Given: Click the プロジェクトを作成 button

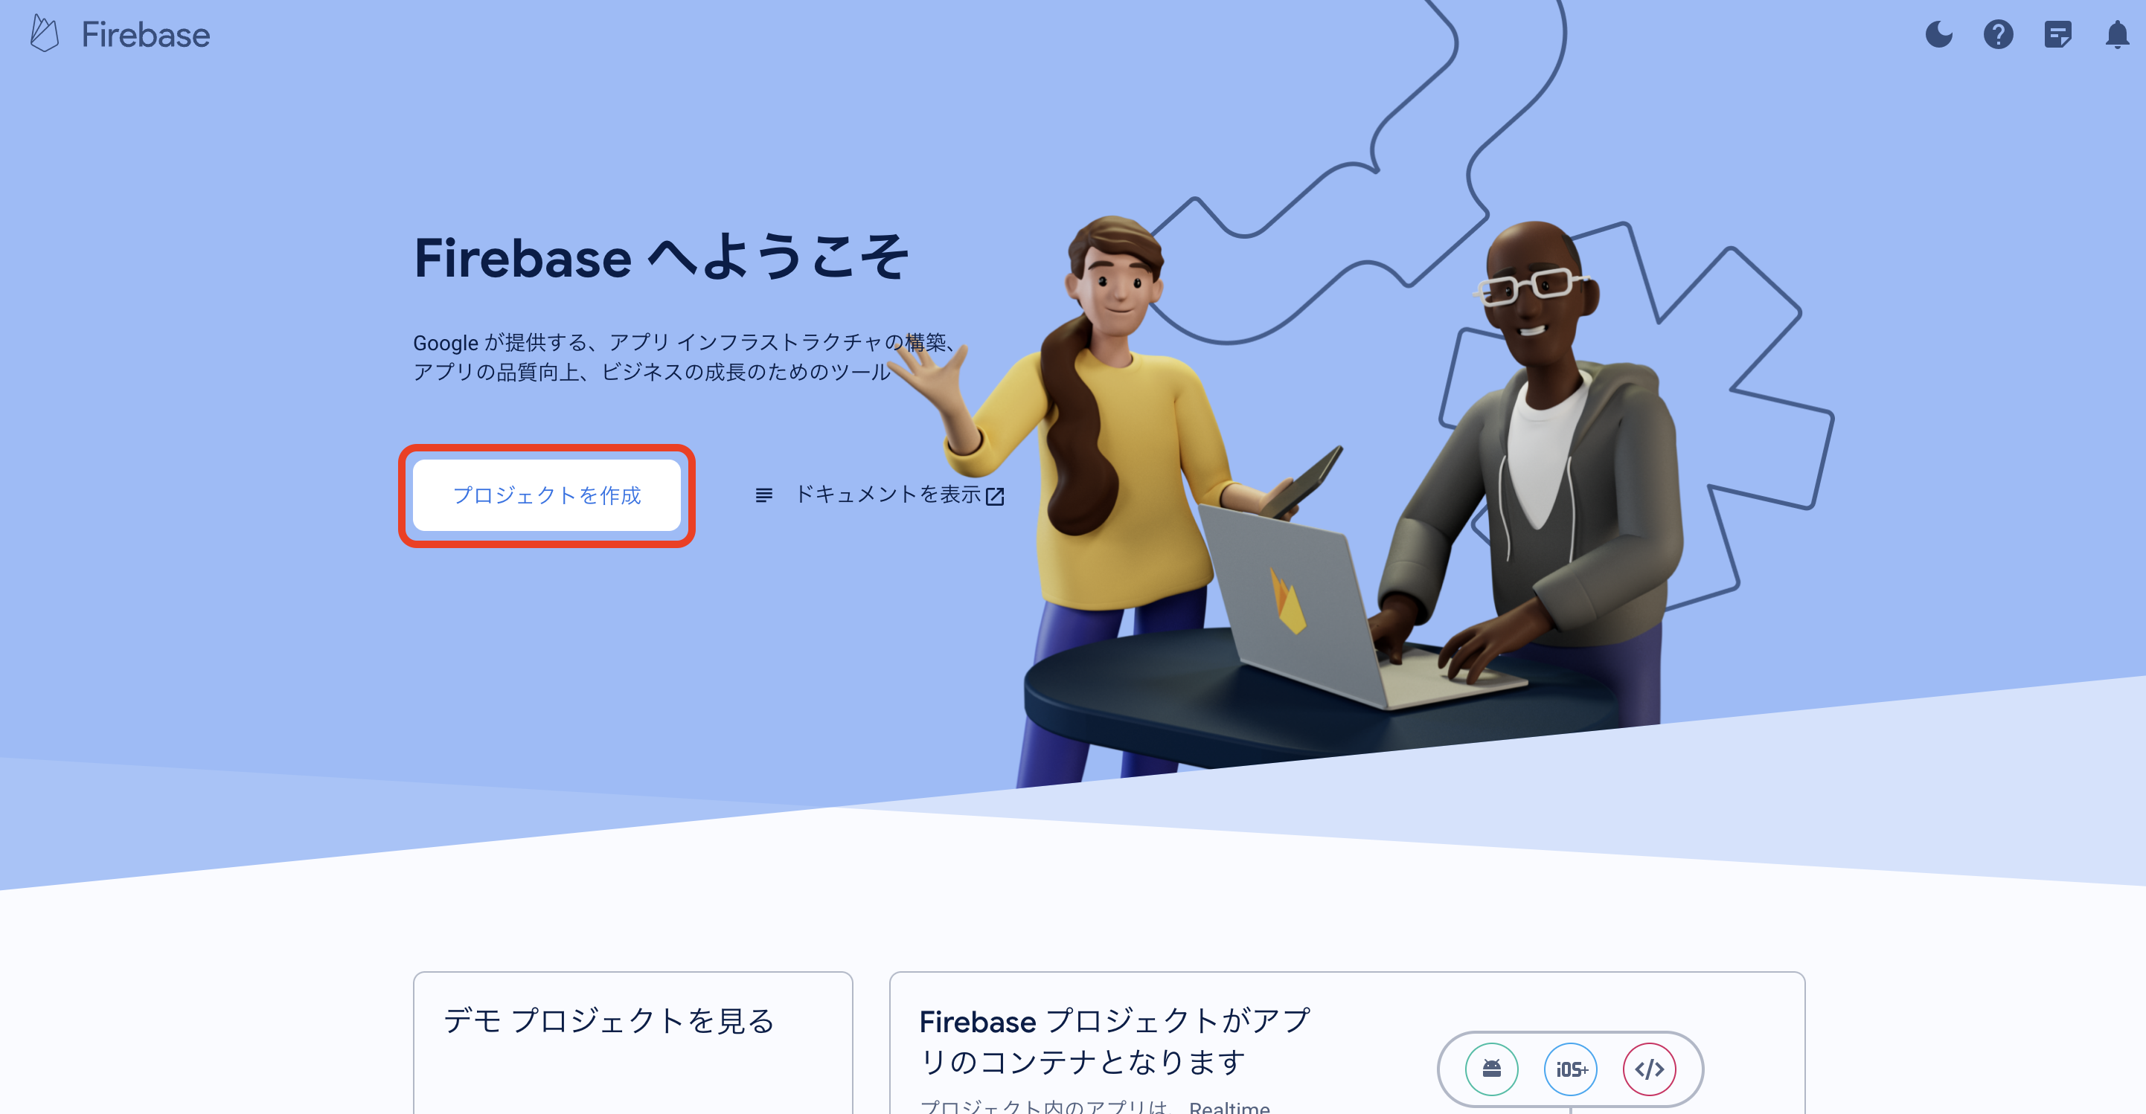Looking at the screenshot, I should (546, 495).
